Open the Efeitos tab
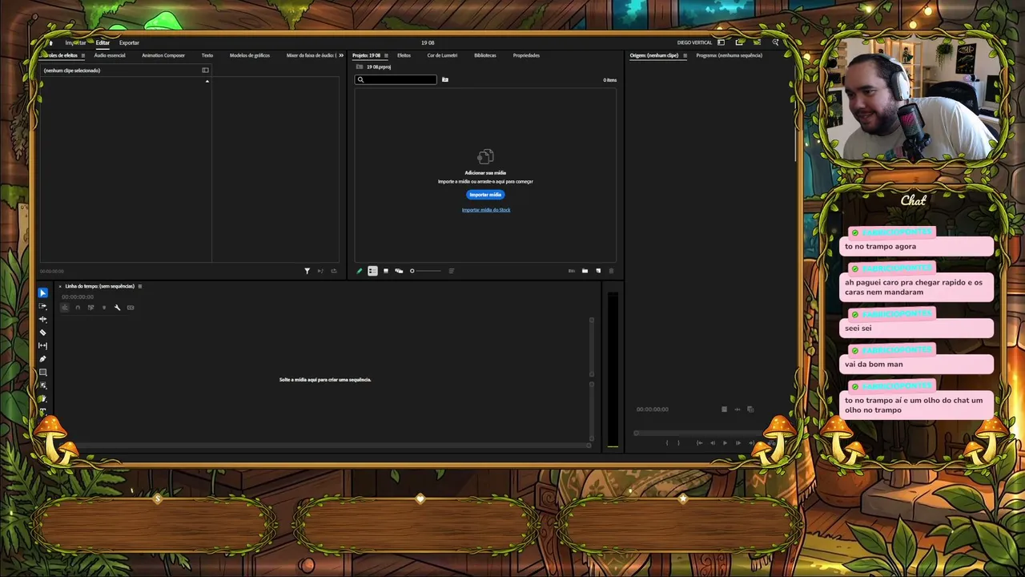The height and width of the screenshot is (577, 1025). (x=404, y=55)
